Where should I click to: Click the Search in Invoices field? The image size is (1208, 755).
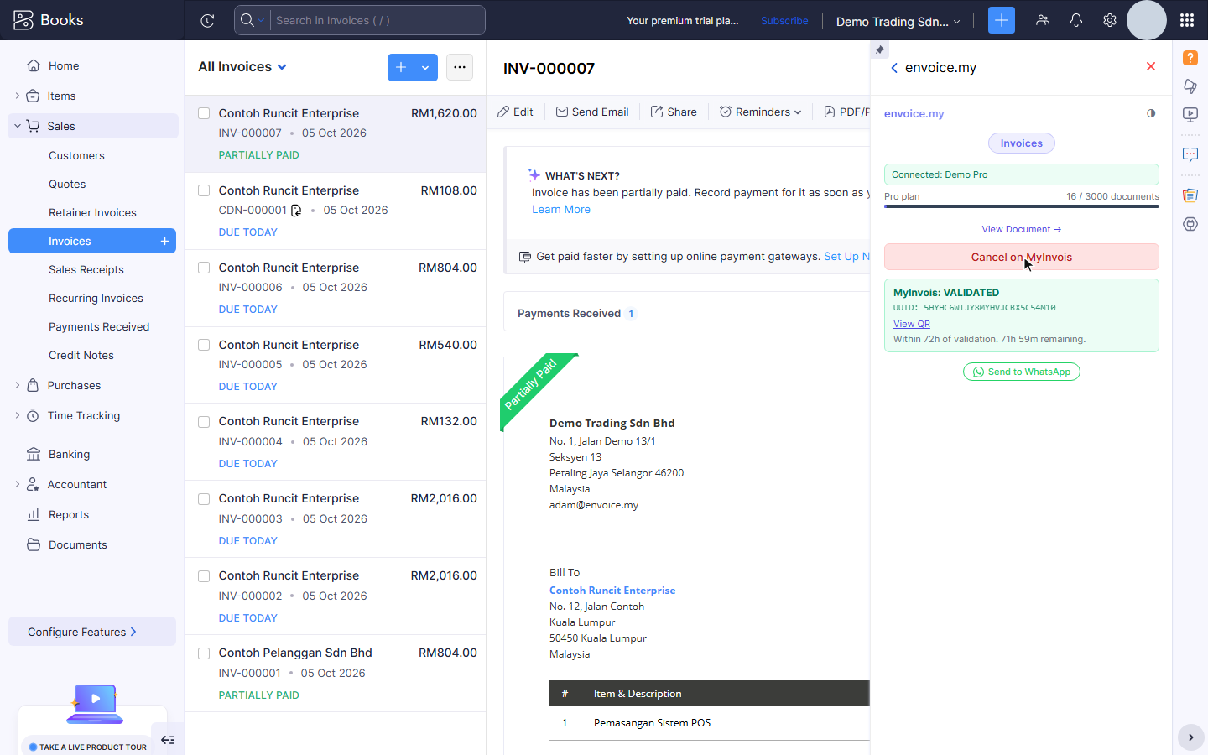pyautogui.click(x=377, y=20)
